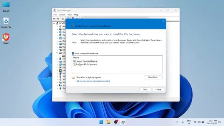This screenshot has height=126, width=224.
Task: Open the Action menu
Action: (x=62, y=15)
